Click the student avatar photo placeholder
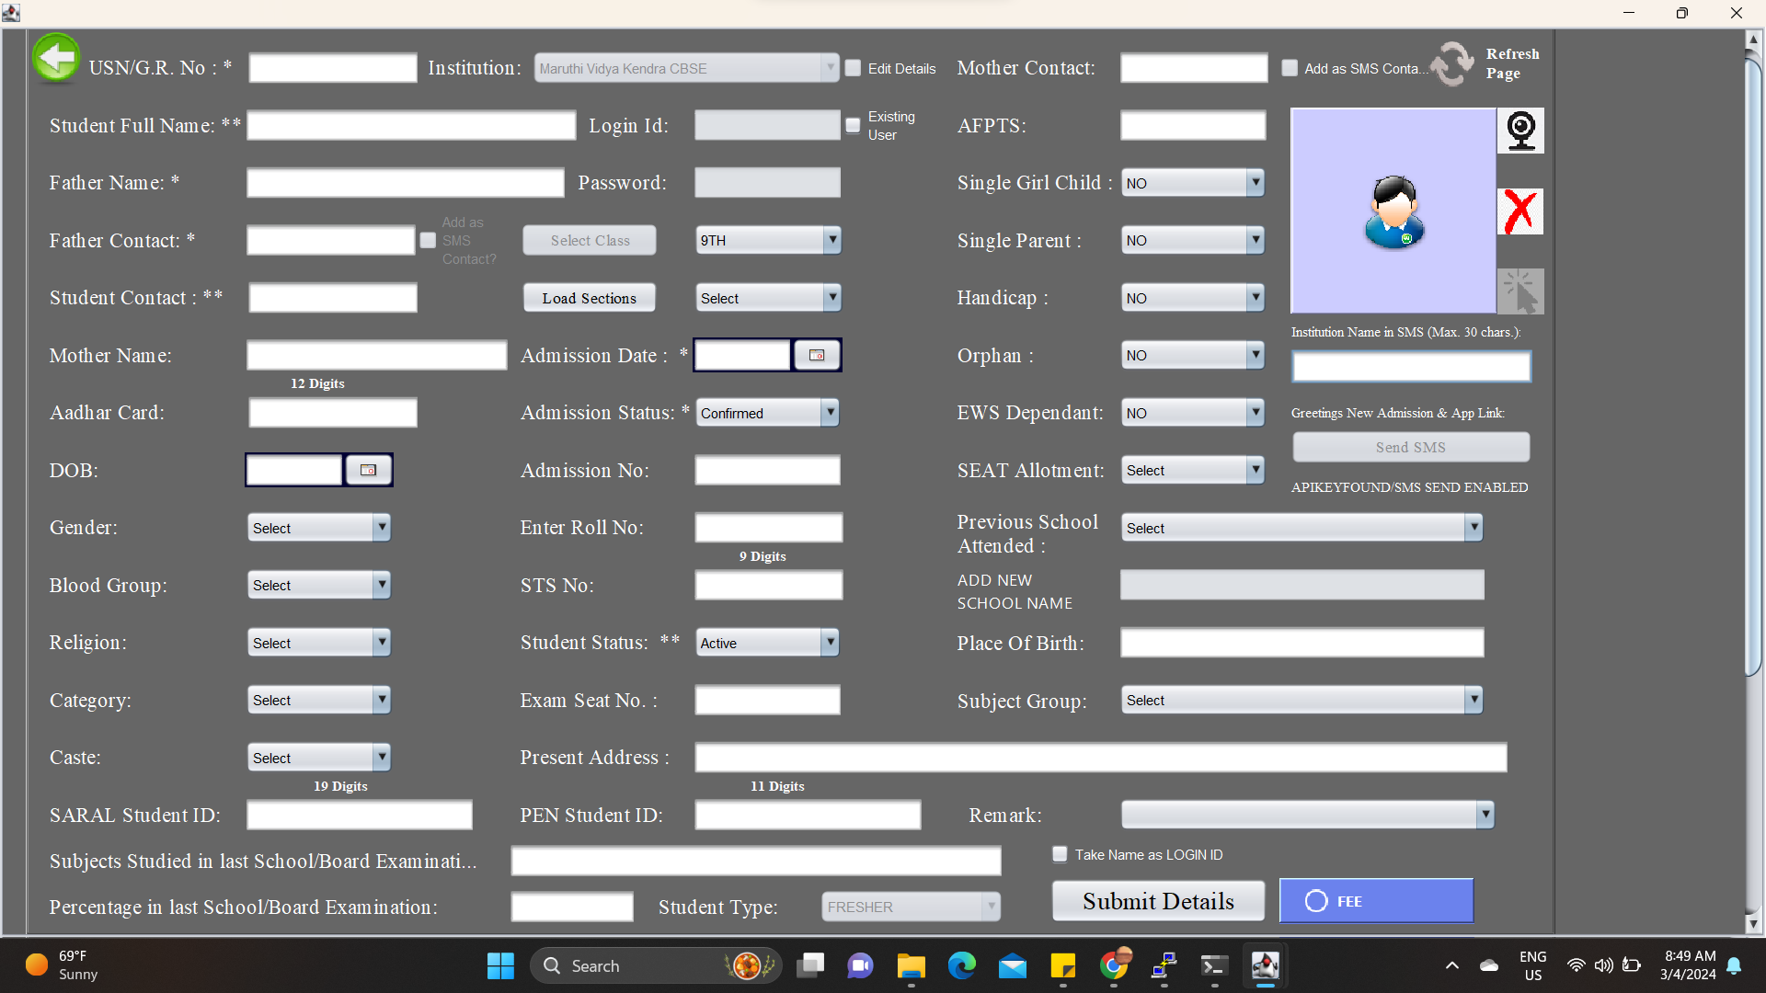The image size is (1766, 993). click(x=1393, y=212)
